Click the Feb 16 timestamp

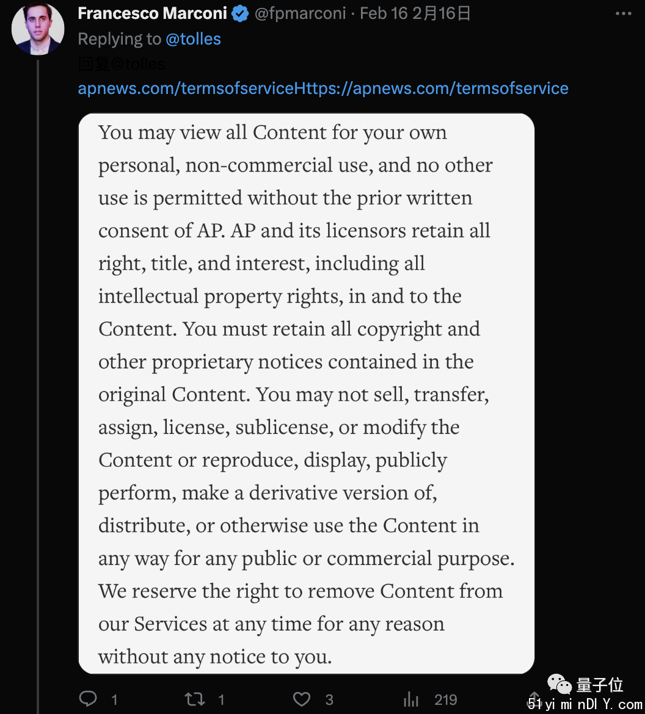[x=384, y=13]
